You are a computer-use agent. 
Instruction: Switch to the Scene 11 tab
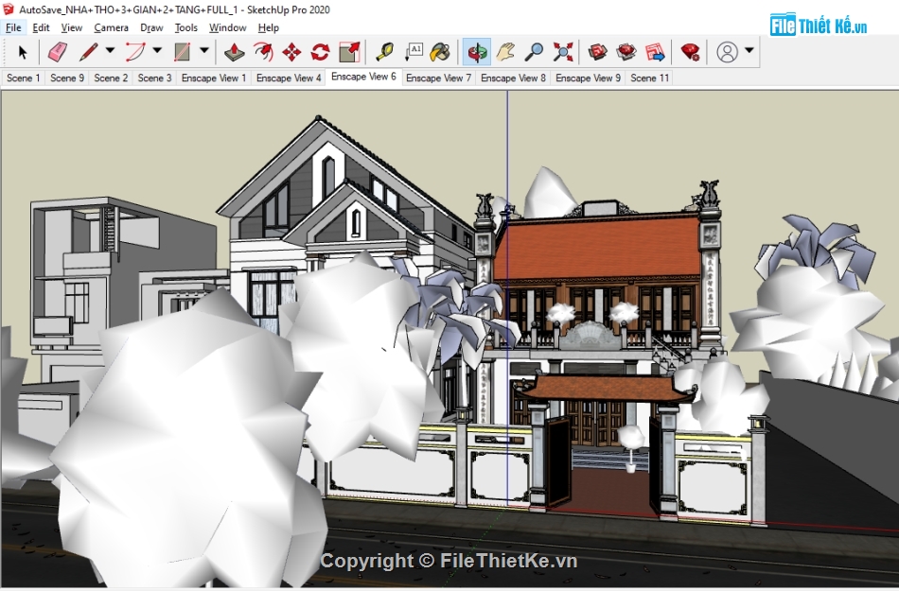pyautogui.click(x=649, y=78)
